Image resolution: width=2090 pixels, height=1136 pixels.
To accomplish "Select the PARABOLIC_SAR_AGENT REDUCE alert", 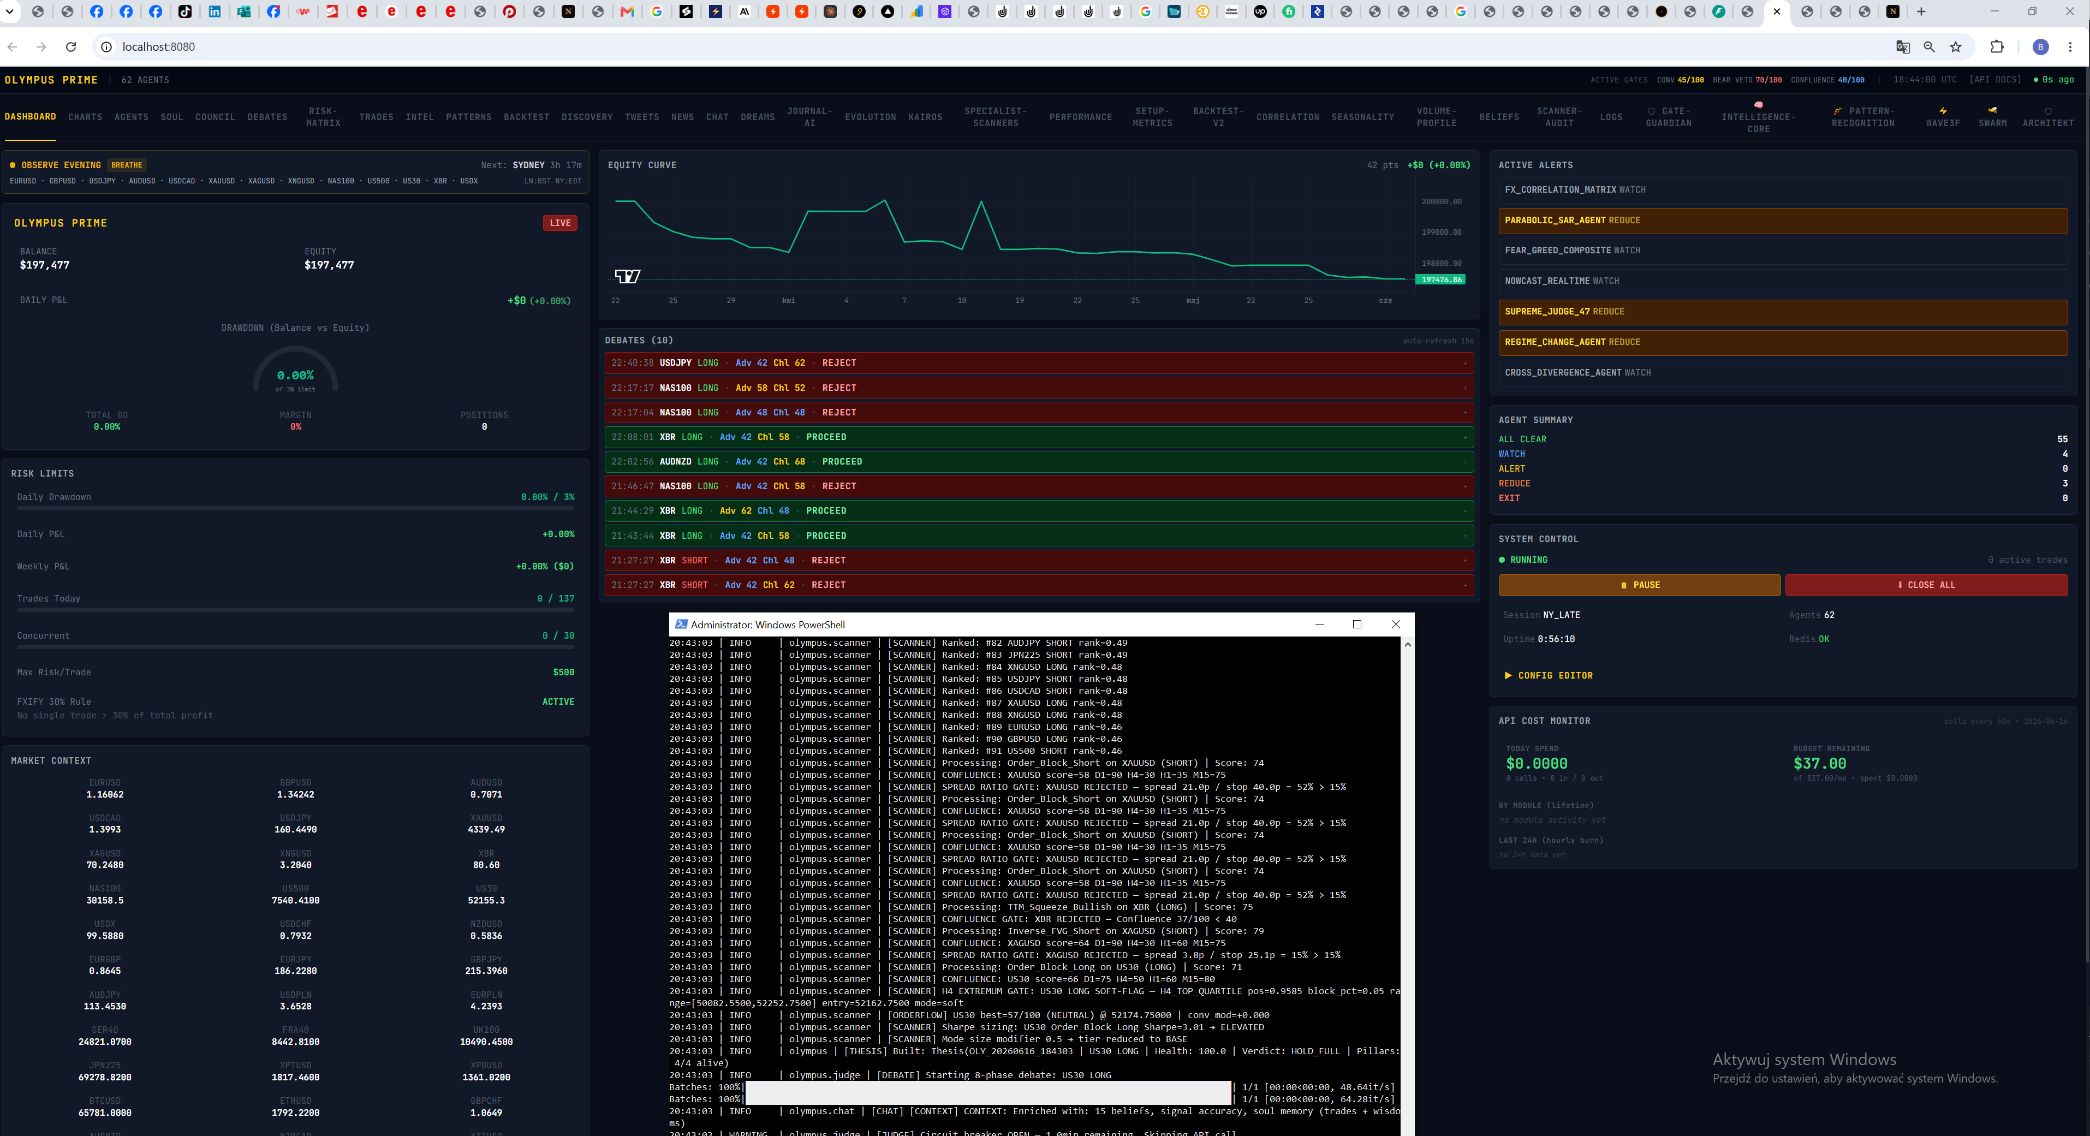I will (1783, 221).
